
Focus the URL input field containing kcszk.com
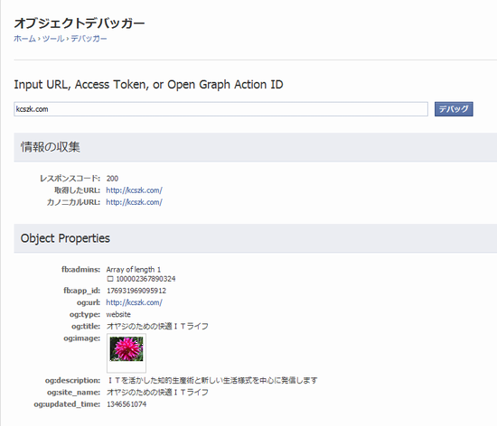point(220,109)
